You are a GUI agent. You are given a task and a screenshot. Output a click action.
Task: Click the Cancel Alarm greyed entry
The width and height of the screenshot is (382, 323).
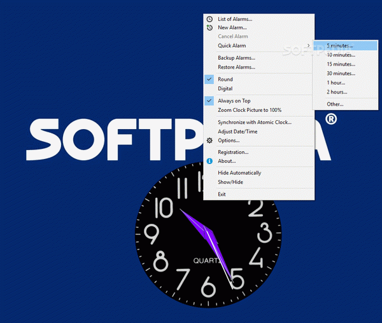[232, 36]
